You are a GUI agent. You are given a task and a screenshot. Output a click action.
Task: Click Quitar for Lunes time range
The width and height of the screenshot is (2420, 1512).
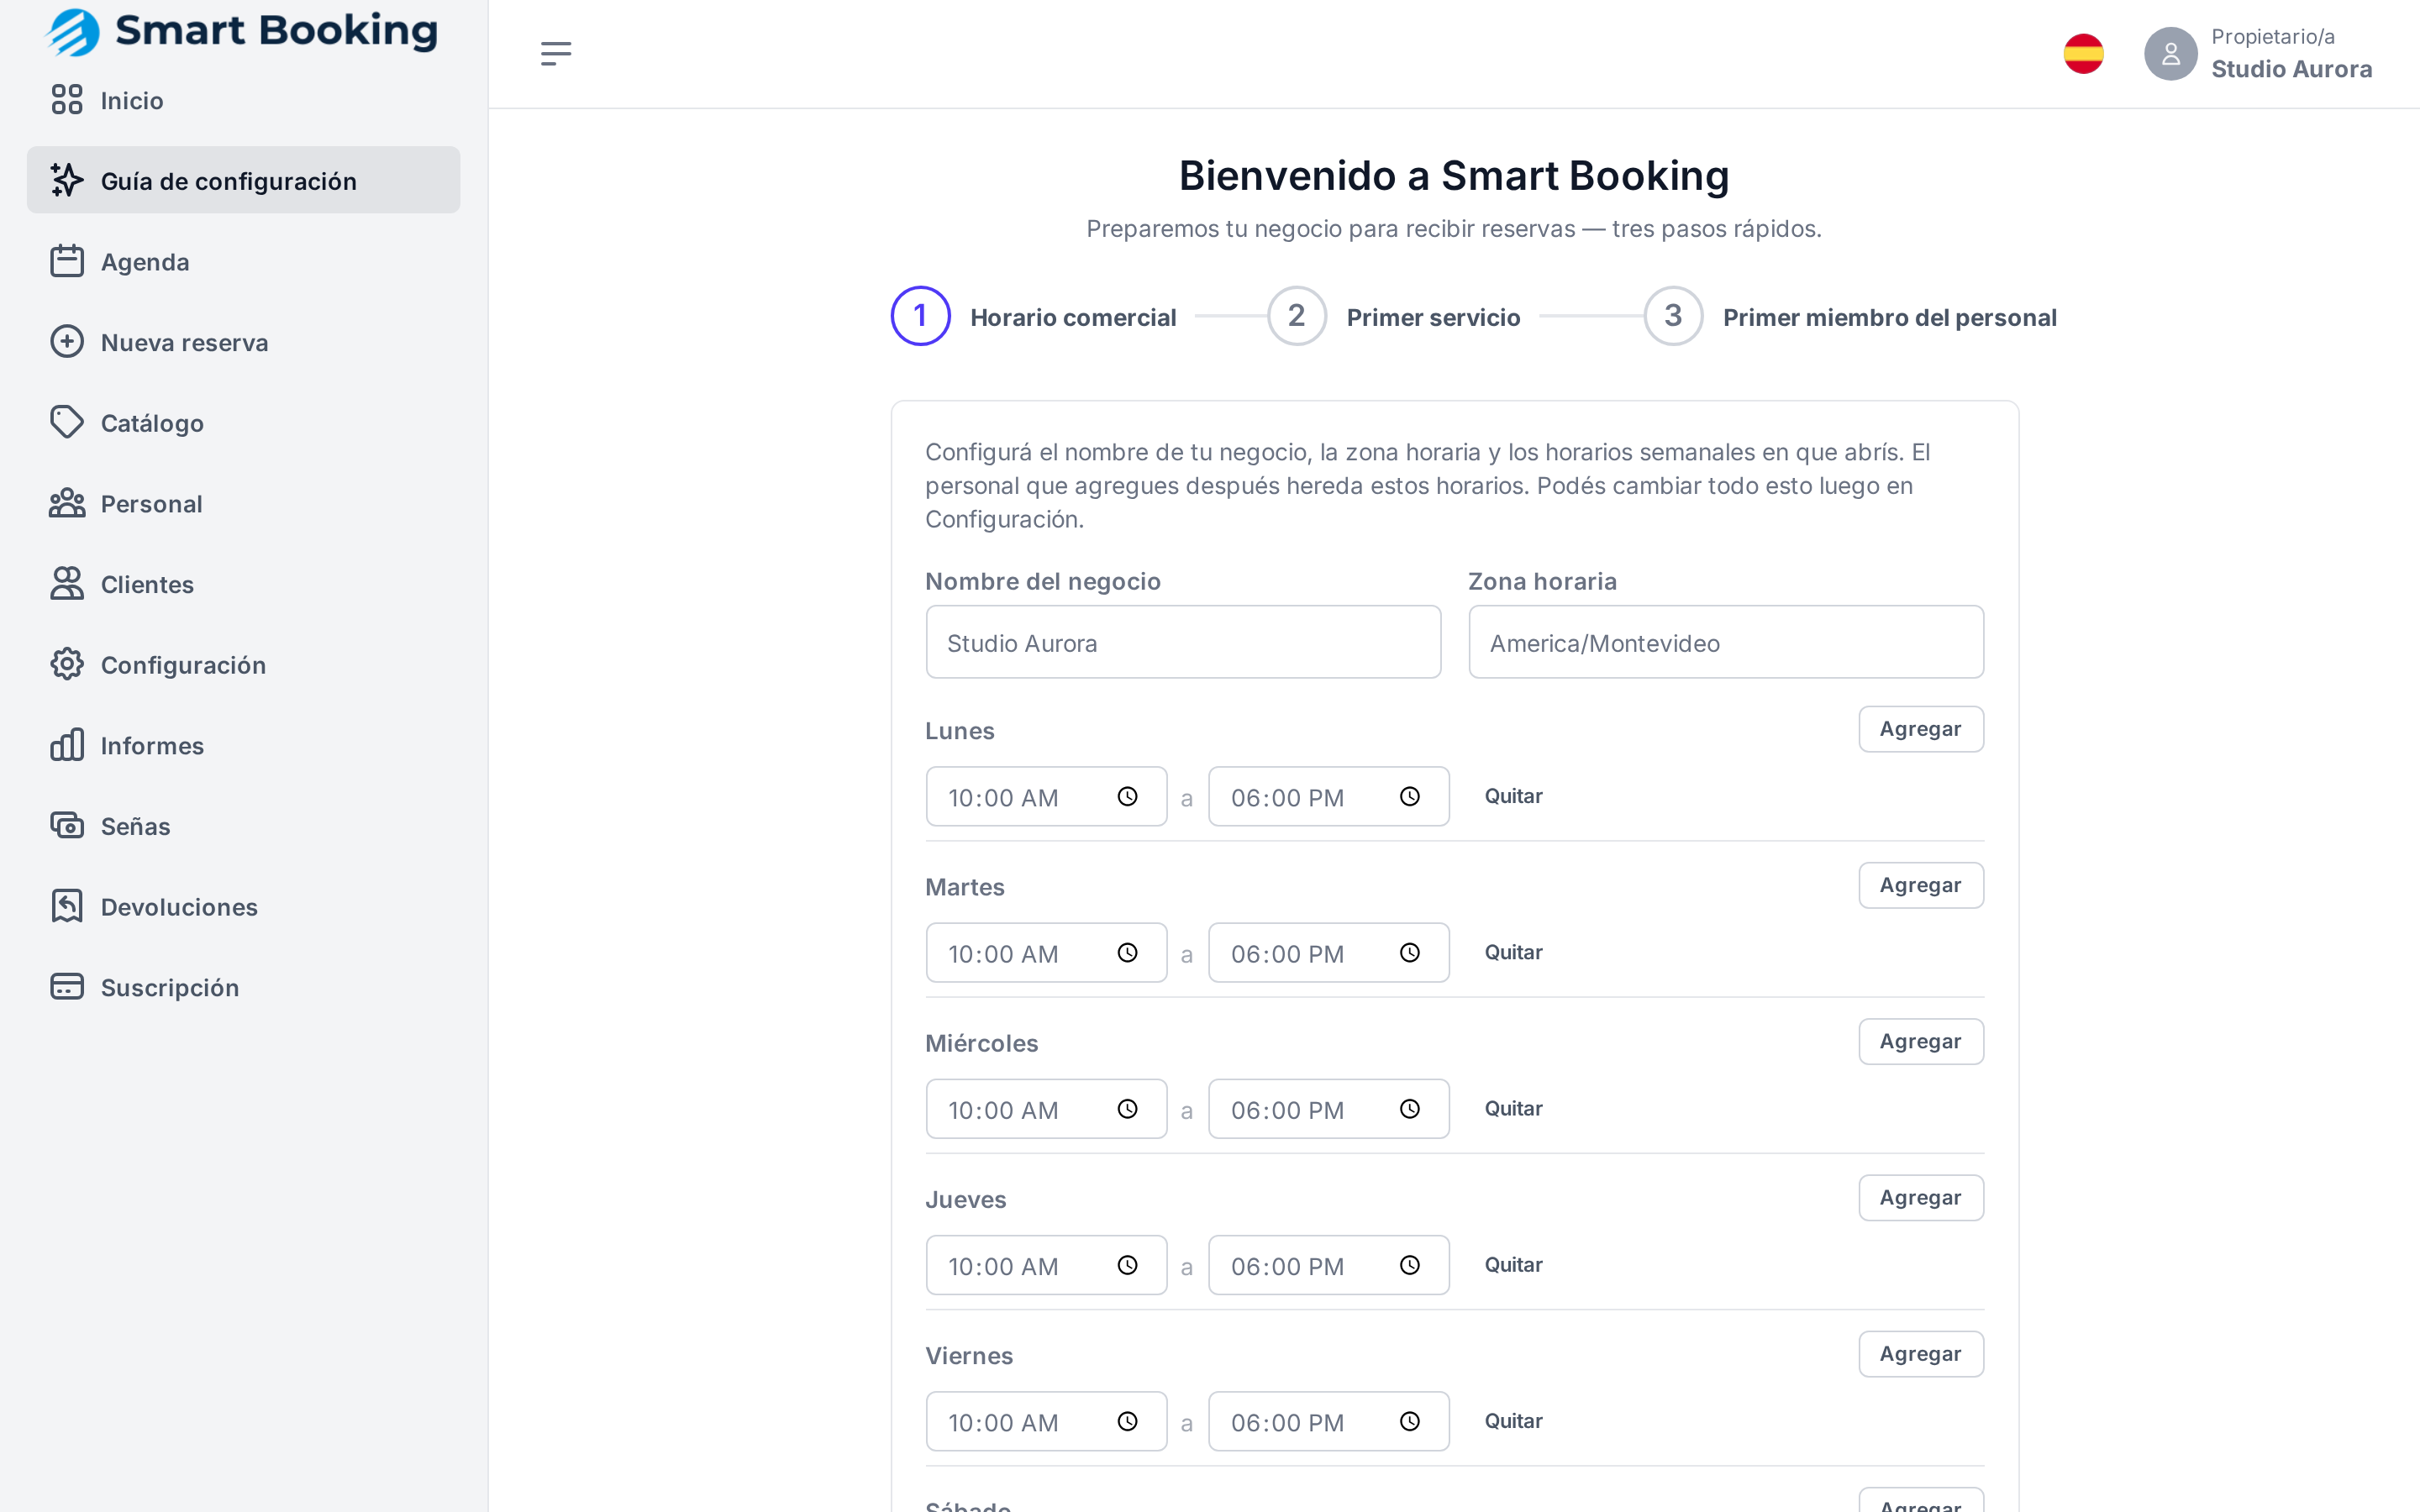(1513, 797)
